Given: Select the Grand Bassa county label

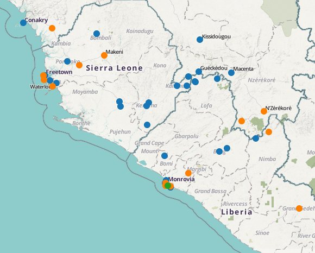Looking at the screenshot, I should click(210, 191).
